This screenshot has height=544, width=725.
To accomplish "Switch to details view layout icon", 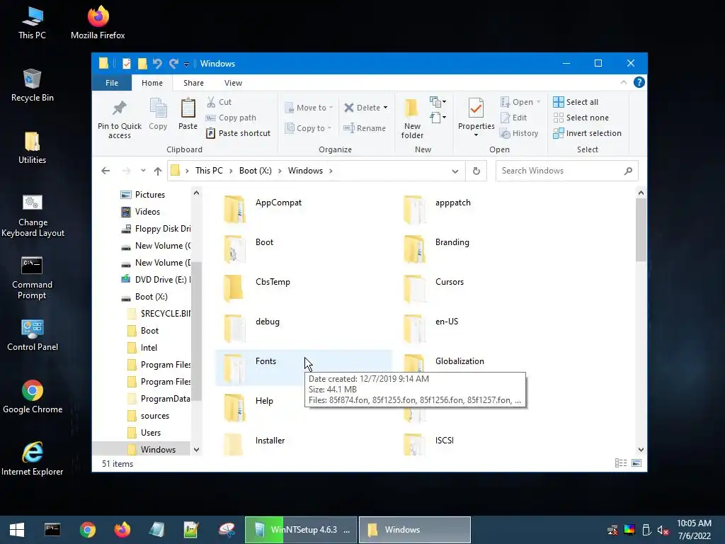I will (x=620, y=463).
